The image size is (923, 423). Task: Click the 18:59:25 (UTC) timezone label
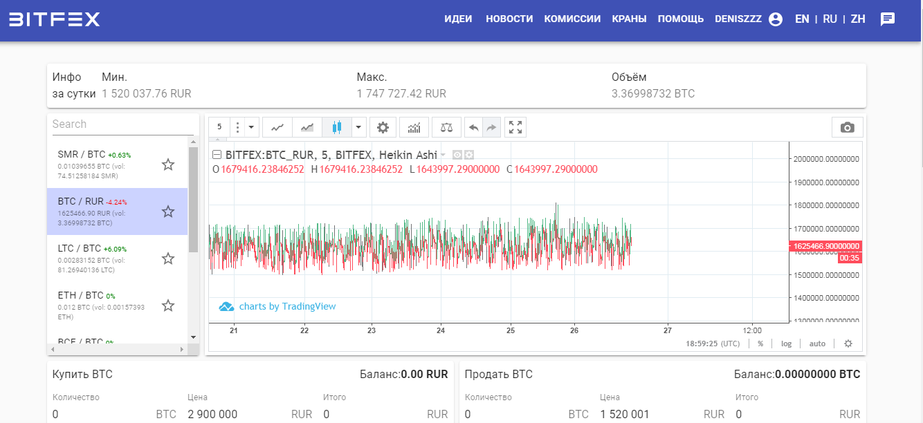pos(713,344)
